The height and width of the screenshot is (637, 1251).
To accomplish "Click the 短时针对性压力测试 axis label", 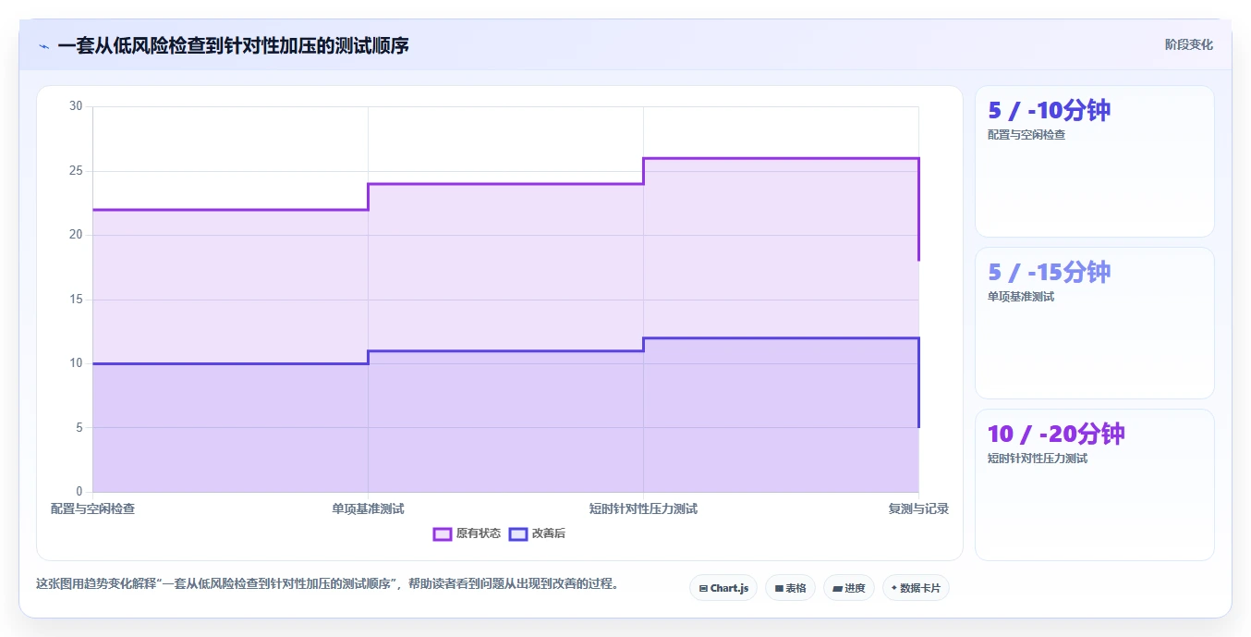I will point(643,509).
